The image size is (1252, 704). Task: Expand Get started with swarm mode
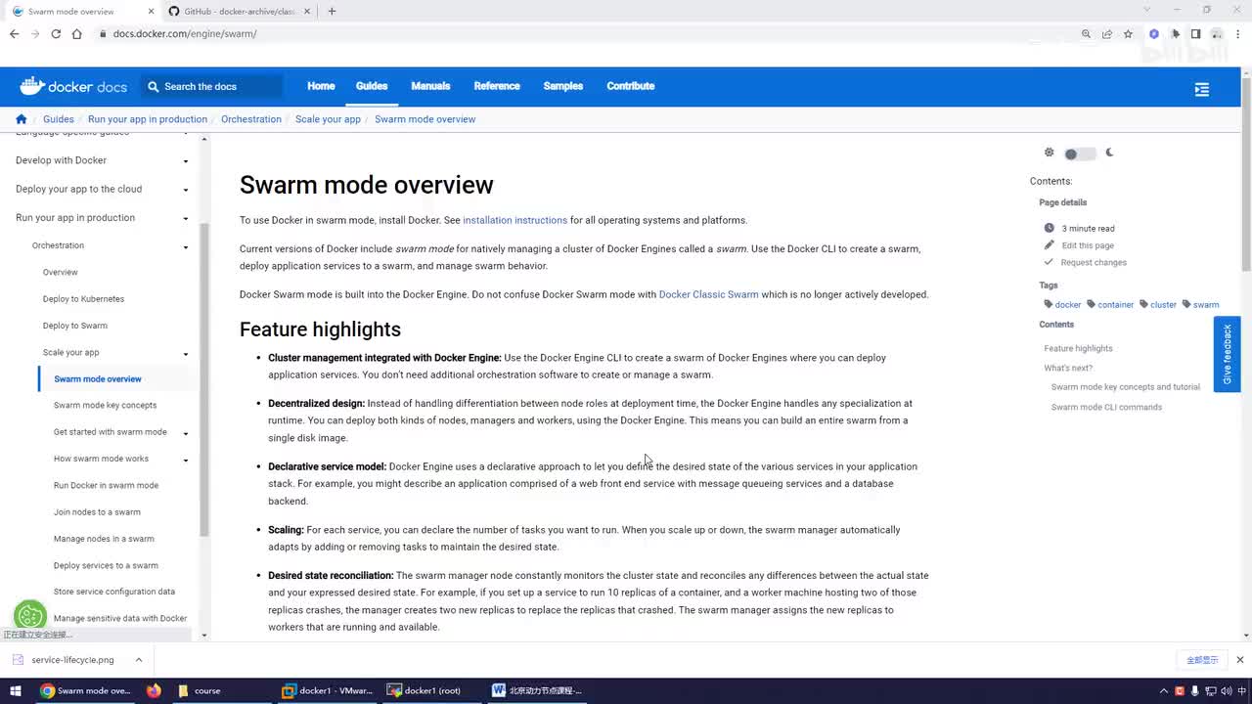[x=186, y=433]
